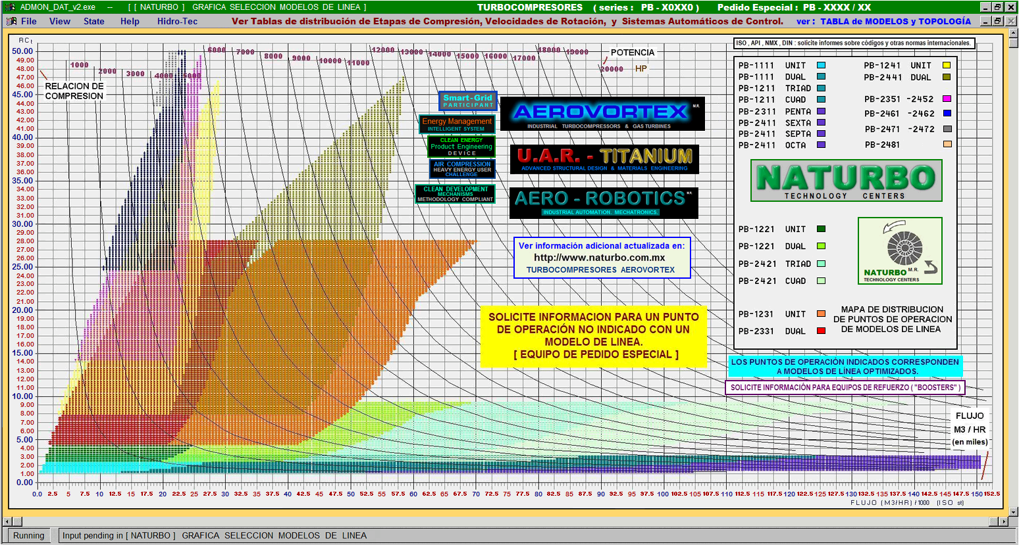Click the PB-1221 DUAL lime swatch
Viewport: 1019px width, 545px height.
coord(821,246)
